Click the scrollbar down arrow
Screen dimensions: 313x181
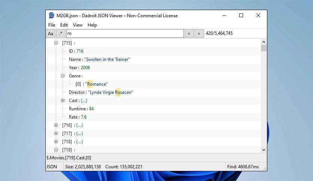264,150
